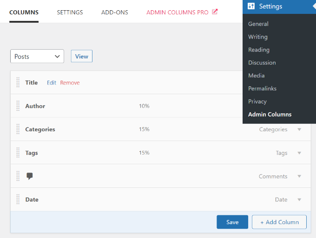Image resolution: width=316 pixels, height=238 pixels.
Task: Click the drag handle for Tags row
Action: click(x=18, y=153)
